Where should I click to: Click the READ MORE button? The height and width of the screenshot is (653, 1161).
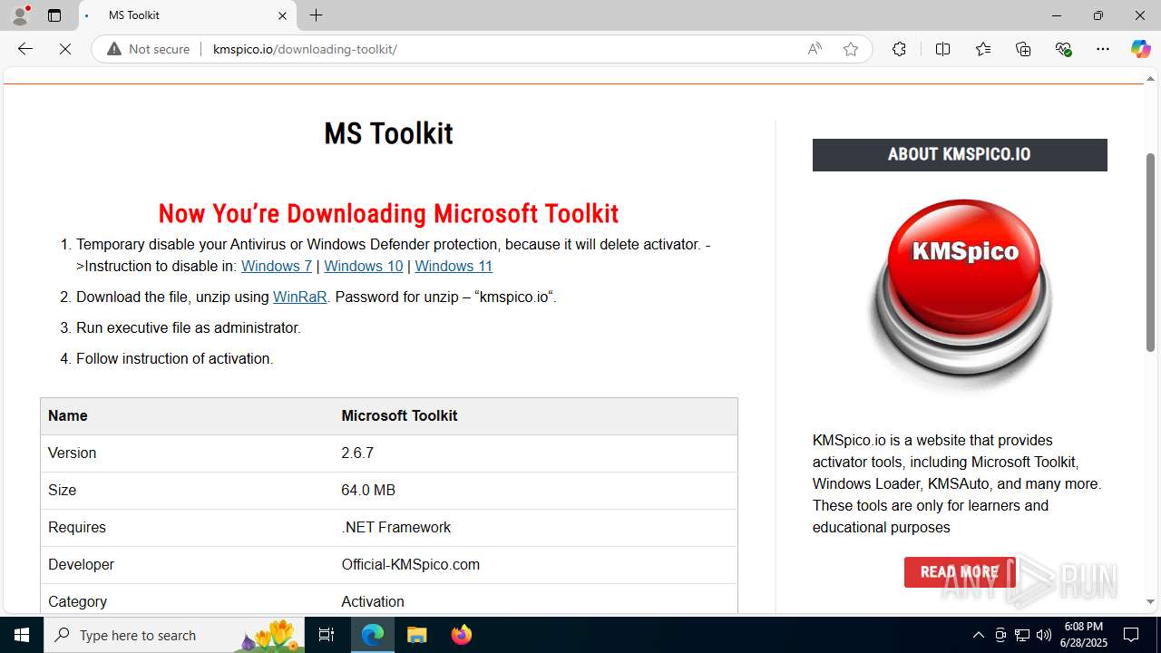point(960,572)
